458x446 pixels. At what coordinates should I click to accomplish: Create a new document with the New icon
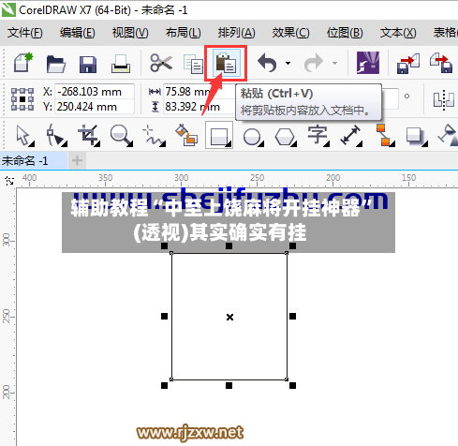(x=23, y=63)
